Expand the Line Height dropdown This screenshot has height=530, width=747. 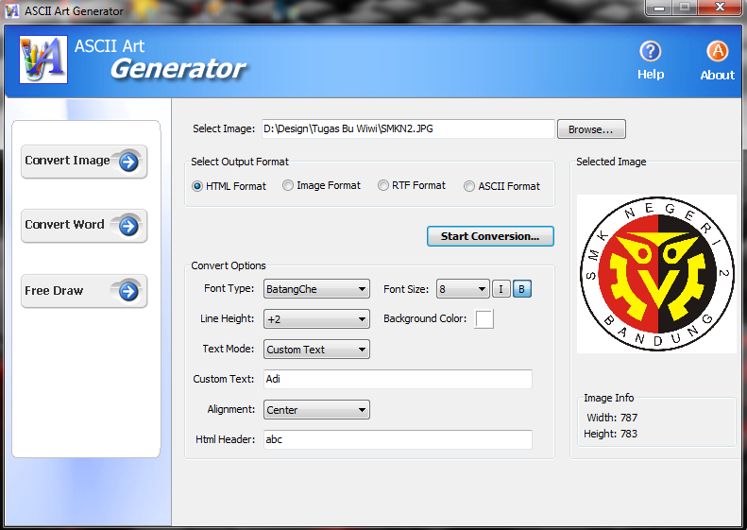[x=316, y=319]
